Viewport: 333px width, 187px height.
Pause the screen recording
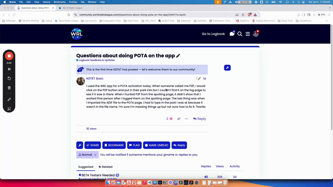9,69
